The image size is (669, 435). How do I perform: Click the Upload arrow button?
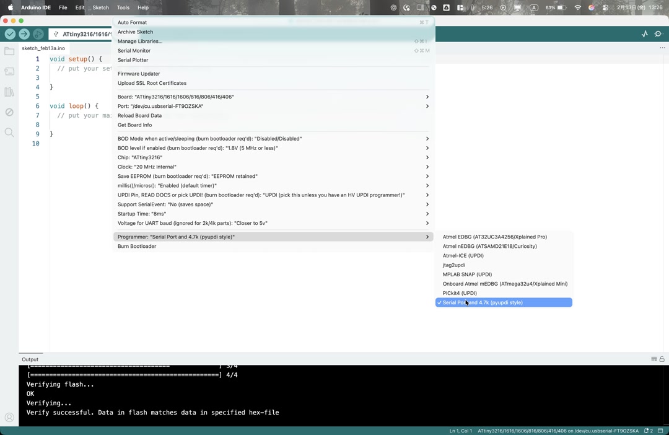pyautogui.click(x=24, y=34)
